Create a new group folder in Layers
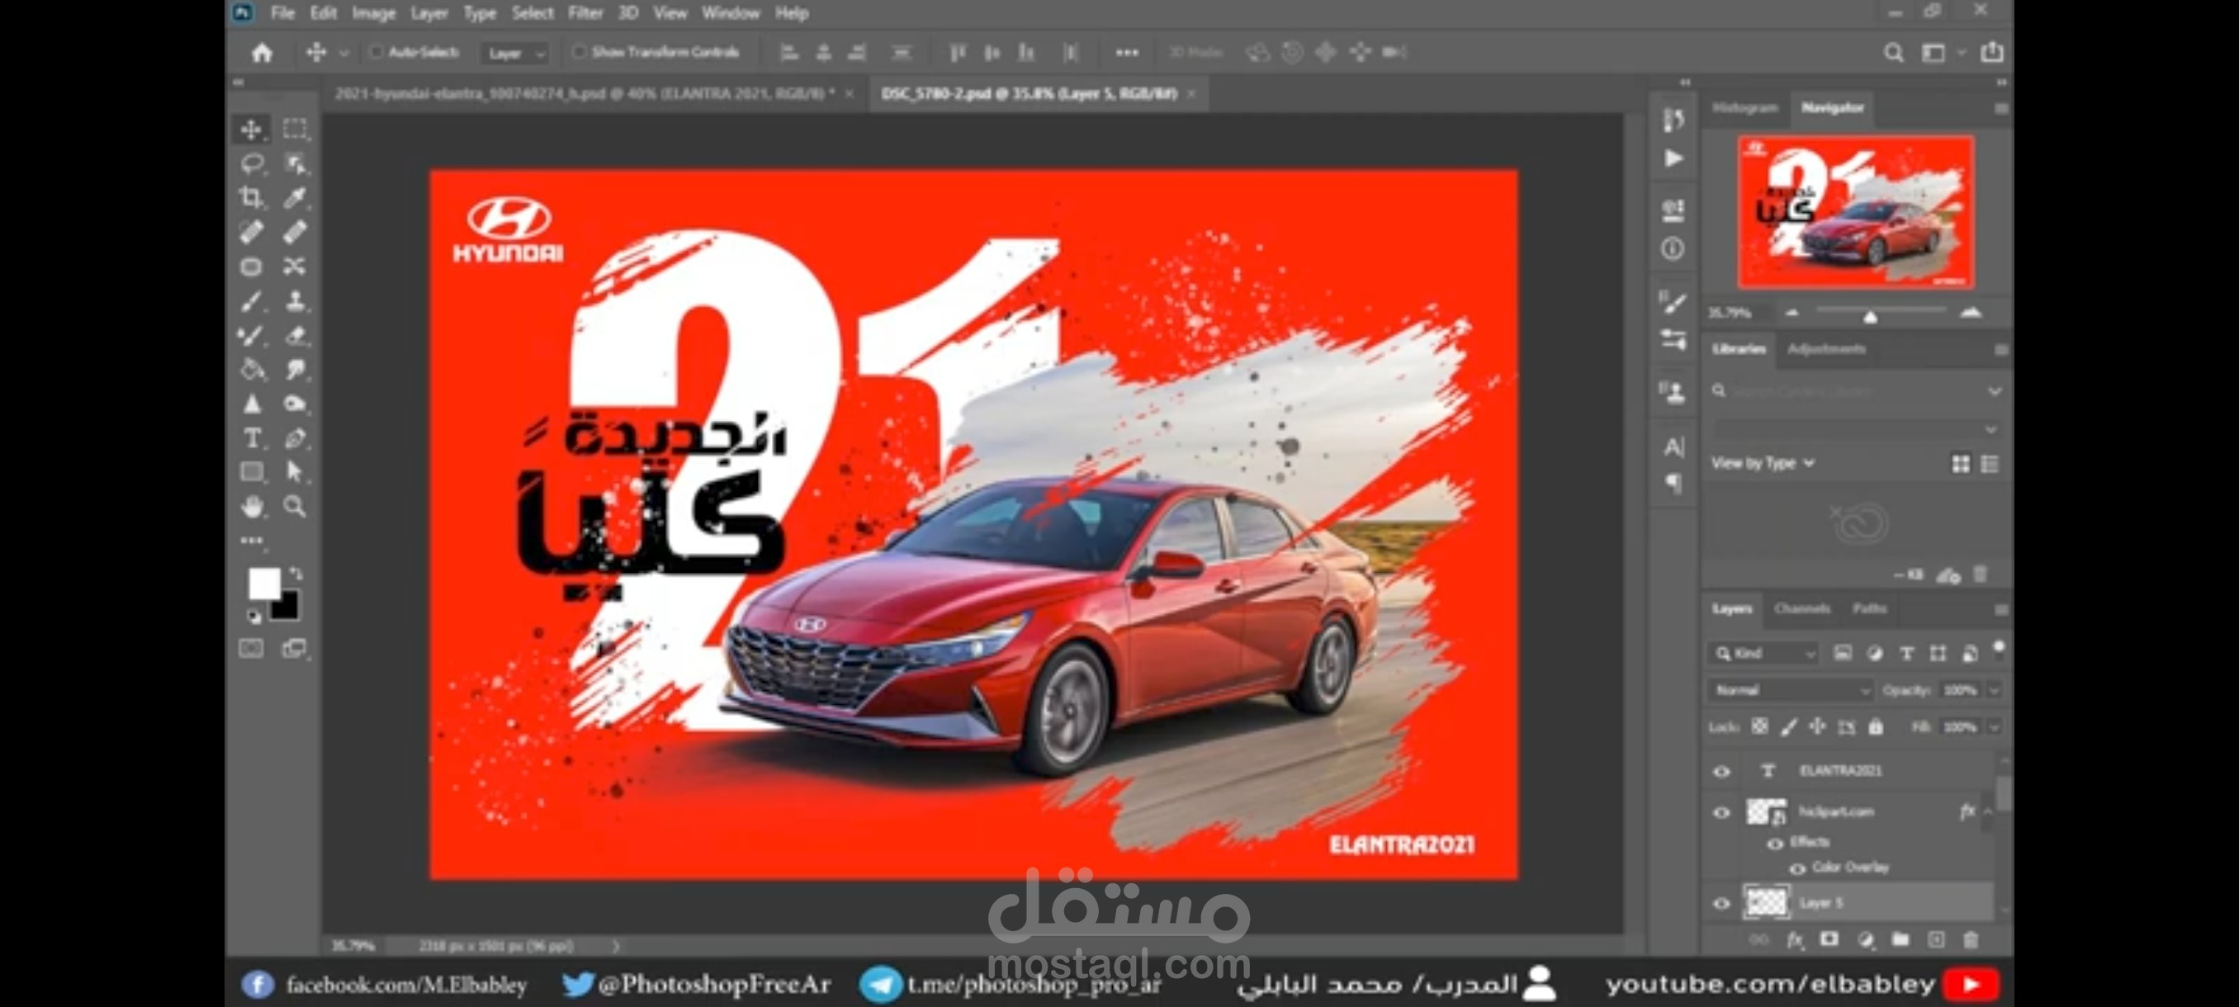Viewport: 2239px width, 1007px height. (x=1900, y=940)
